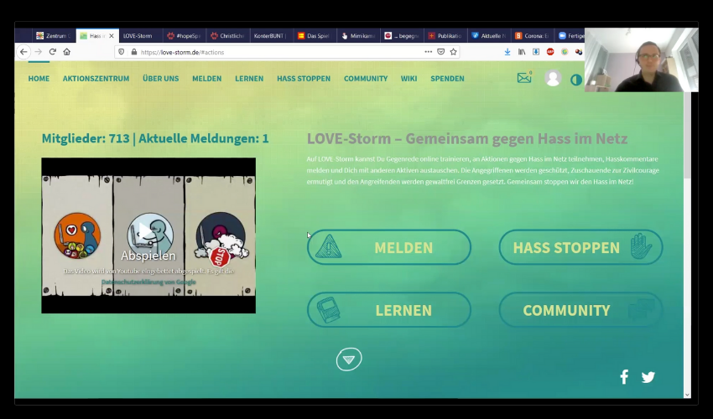Click the green round extension icon
713x419 pixels.
pyautogui.click(x=565, y=52)
